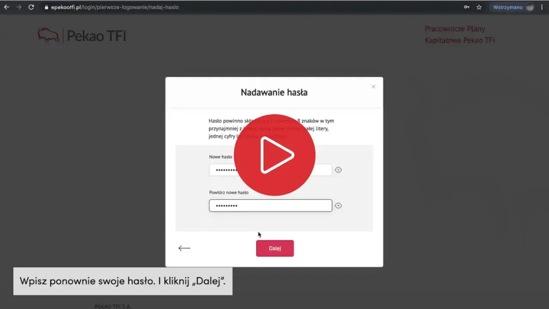Screen dimensions: 549x309
Task: Open the Chrome three-dot menu
Action: coord(542,7)
